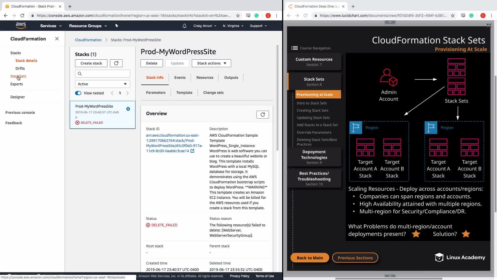
Task: Click the orange star next to Solution?
Action: coord(466,234)
